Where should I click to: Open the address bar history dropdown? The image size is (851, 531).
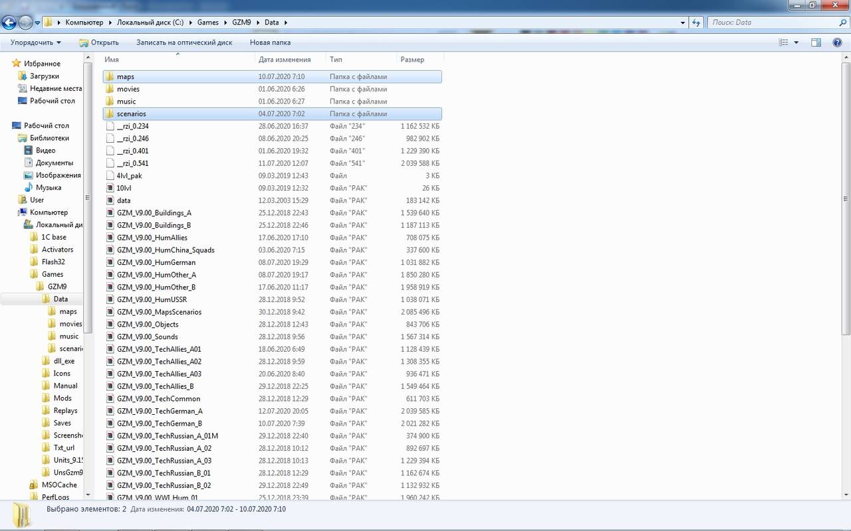pos(683,23)
